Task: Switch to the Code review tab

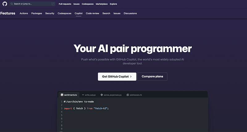Action: (x=93, y=13)
